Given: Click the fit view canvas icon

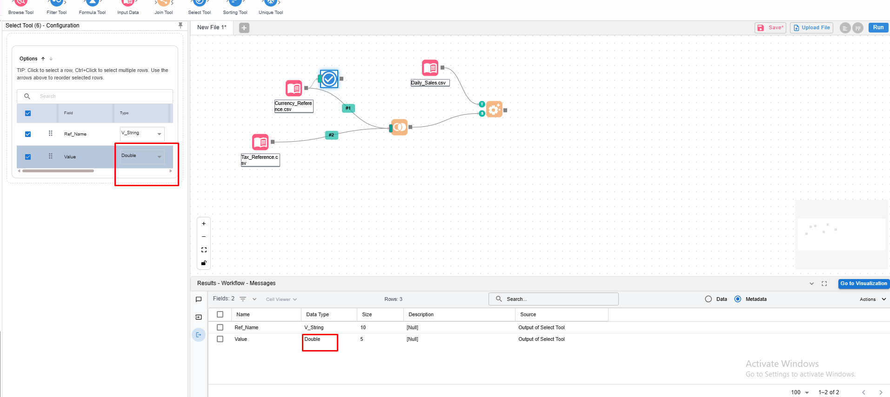Looking at the screenshot, I should click(204, 250).
